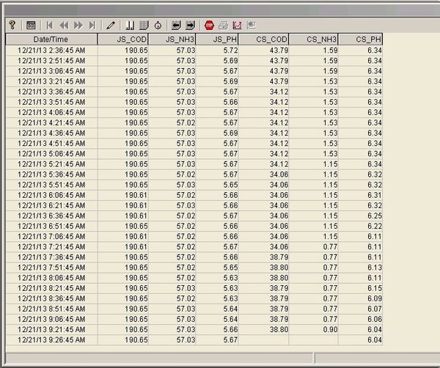Click CS_PH value 6.07 in 8:51:45 row

[375, 309]
